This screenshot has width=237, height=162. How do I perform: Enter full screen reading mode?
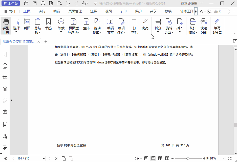point(229,158)
